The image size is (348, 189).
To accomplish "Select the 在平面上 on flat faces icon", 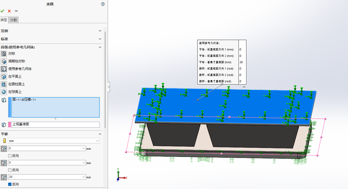I will pyautogui.click(x=4, y=76).
